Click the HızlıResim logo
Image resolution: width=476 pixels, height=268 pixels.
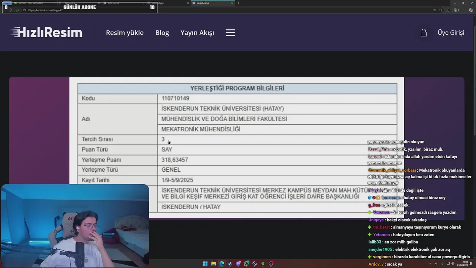46,32
